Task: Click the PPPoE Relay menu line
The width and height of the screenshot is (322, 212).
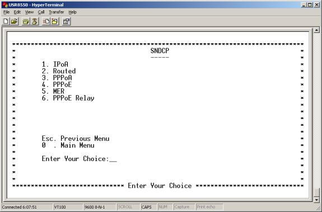Action: point(68,98)
